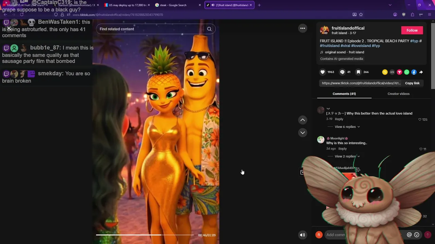Viewport: 435px width, 244px height.
Task: Go to the next video
Action: pos(302,133)
